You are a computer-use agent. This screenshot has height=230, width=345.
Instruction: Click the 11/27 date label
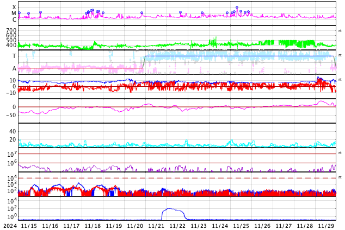(284, 226)
